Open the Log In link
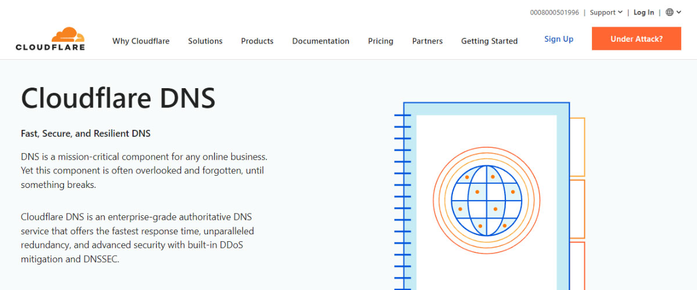The width and height of the screenshot is (697, 290). (x=644, y=12)
